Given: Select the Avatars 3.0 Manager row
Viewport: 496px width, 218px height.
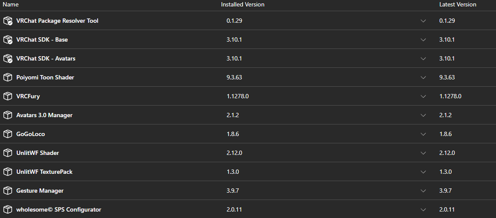Looking at the screenshot, I should pos(248,115).
